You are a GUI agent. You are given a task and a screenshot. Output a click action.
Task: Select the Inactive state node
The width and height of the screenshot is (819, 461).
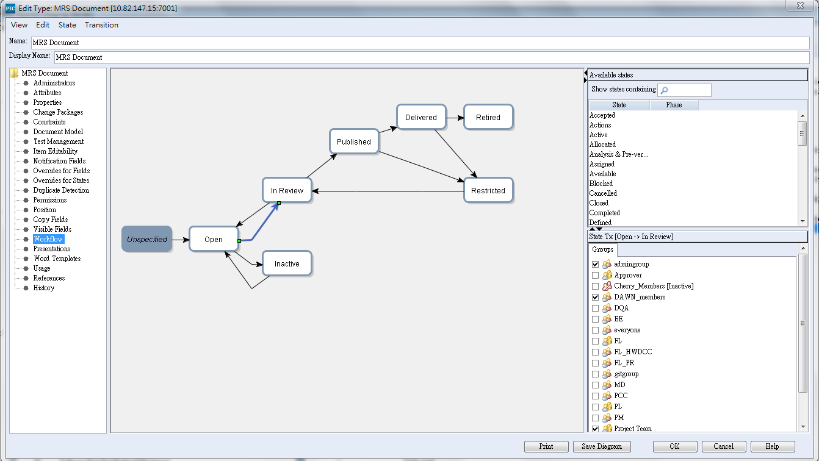coord(287,263)
